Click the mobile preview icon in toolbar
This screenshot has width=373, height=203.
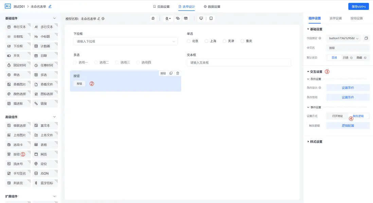(211, 18)
